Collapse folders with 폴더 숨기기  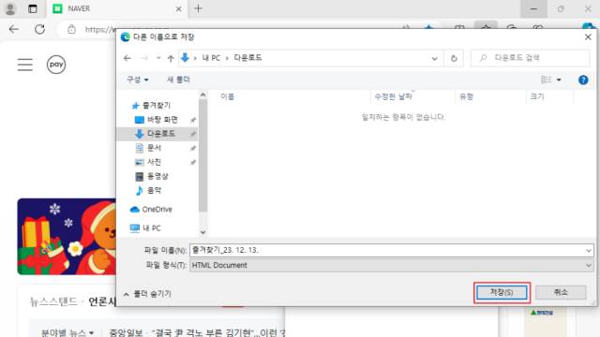[x=147, y=294]
